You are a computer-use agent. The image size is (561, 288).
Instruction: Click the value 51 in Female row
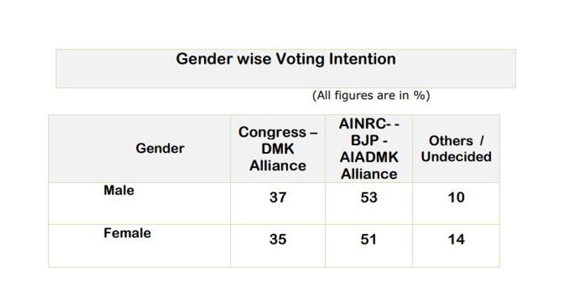[x=368, y=240]
